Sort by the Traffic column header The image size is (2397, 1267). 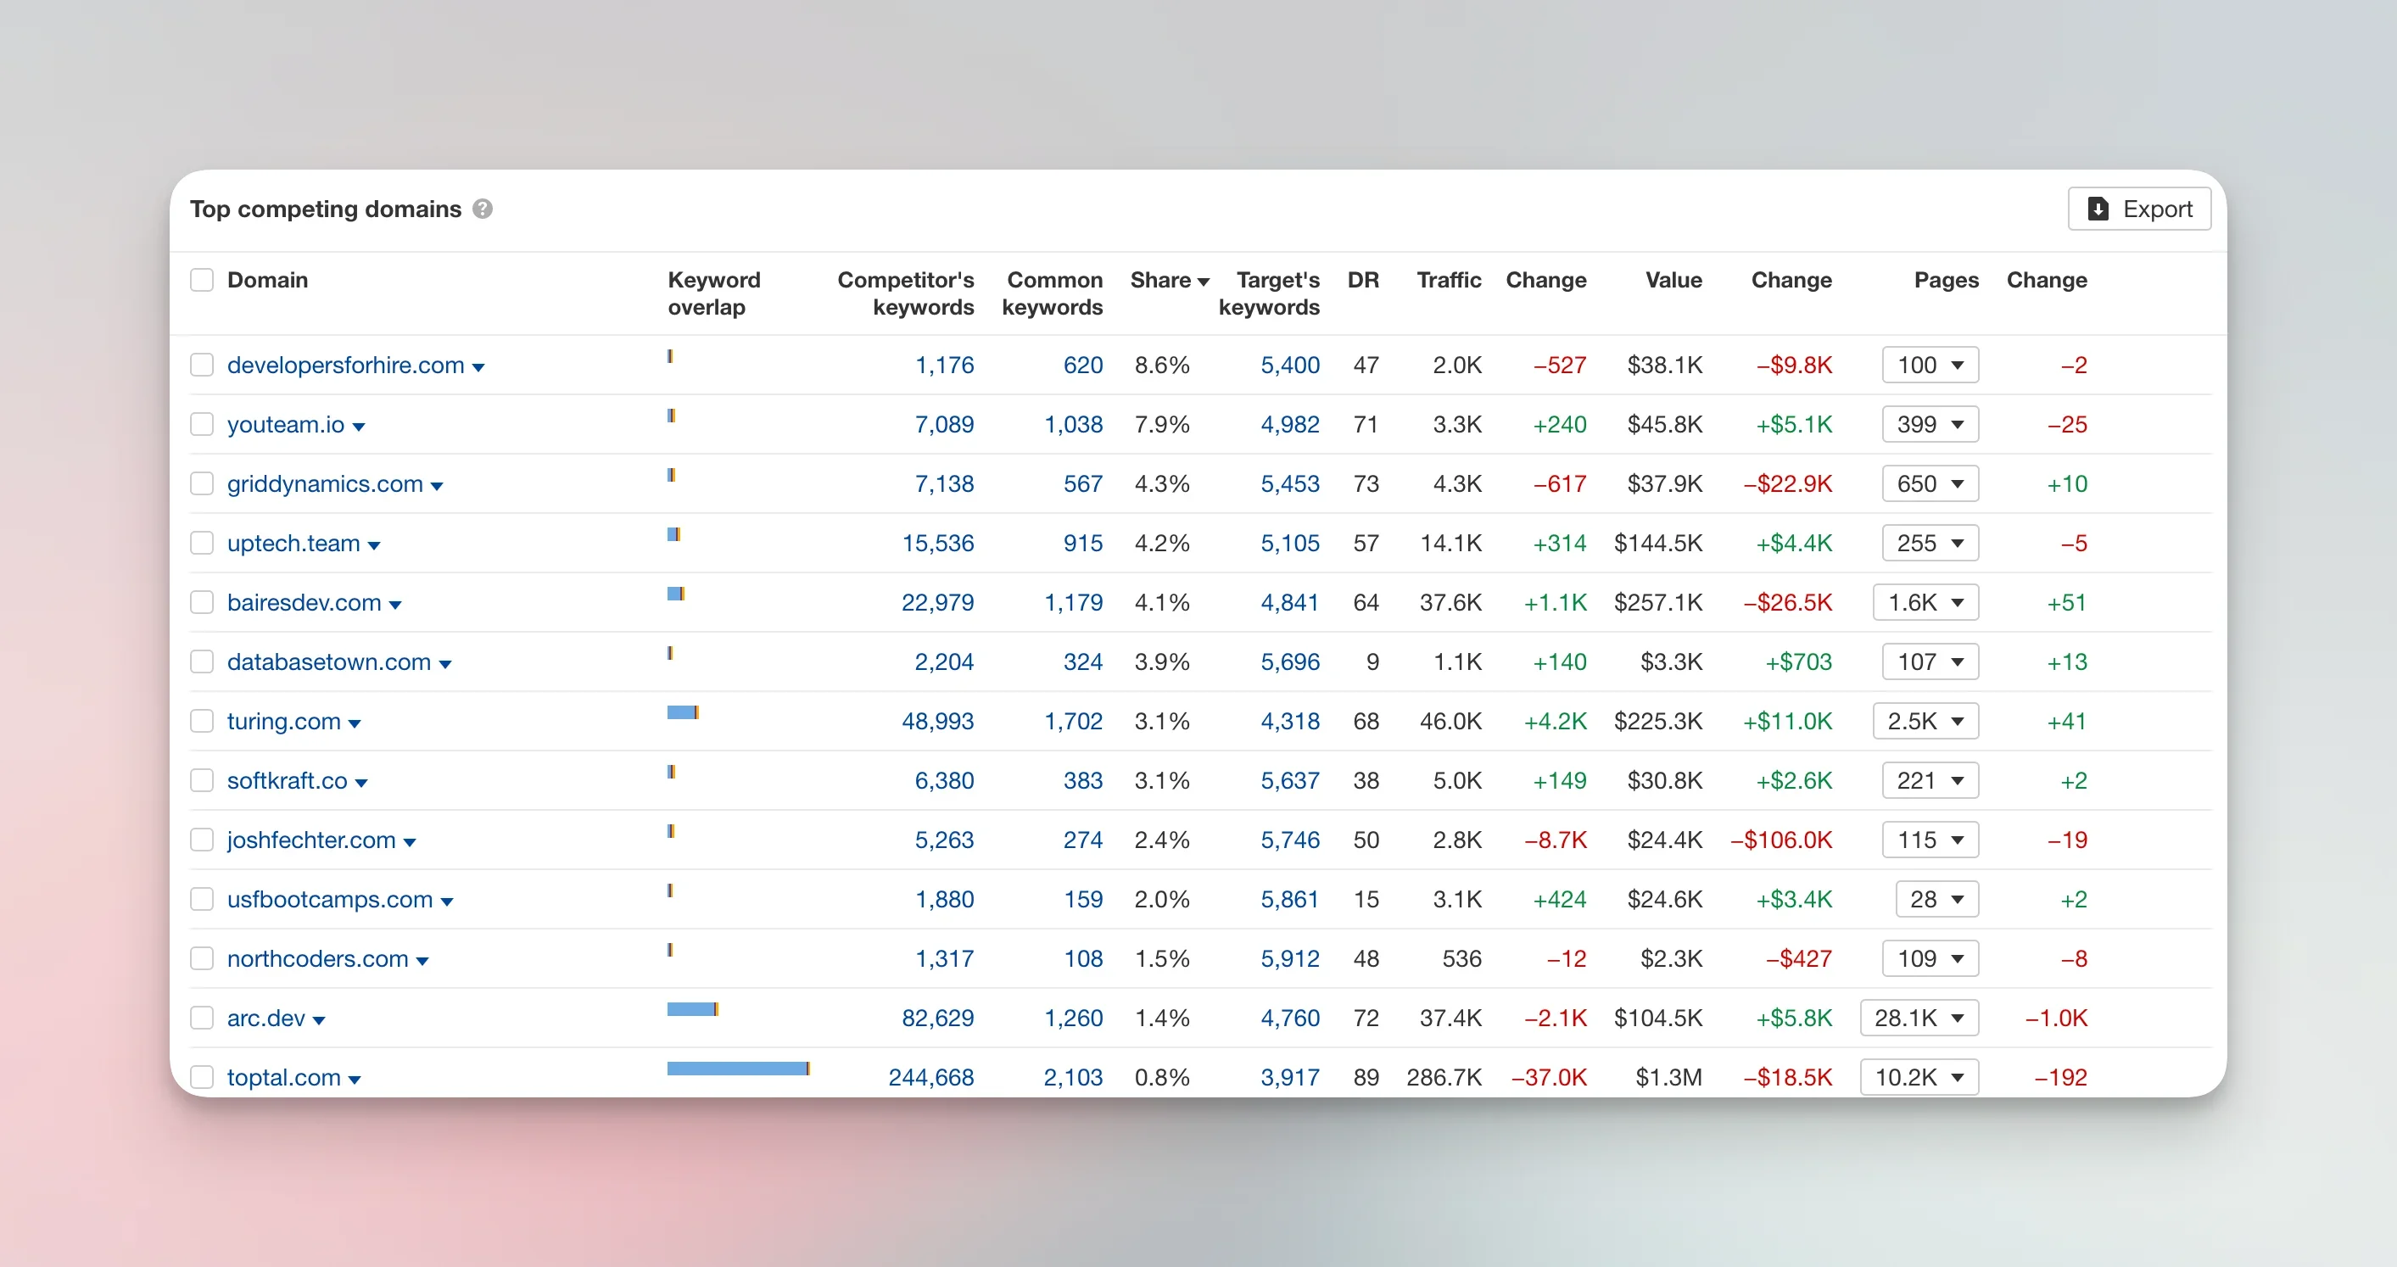pyautogui.click(x=1448, y=280)
